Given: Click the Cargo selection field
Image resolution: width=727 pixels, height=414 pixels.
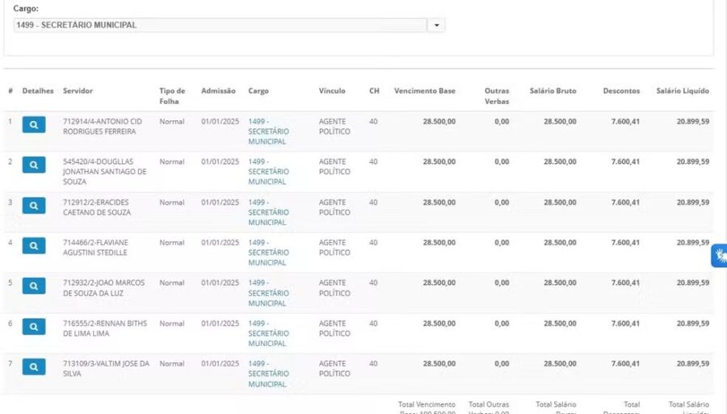Looking at the screenshot, I should coord(220,26).
